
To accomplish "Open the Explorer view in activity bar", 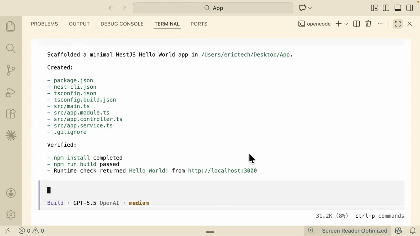I will click(x=11, y=26).
